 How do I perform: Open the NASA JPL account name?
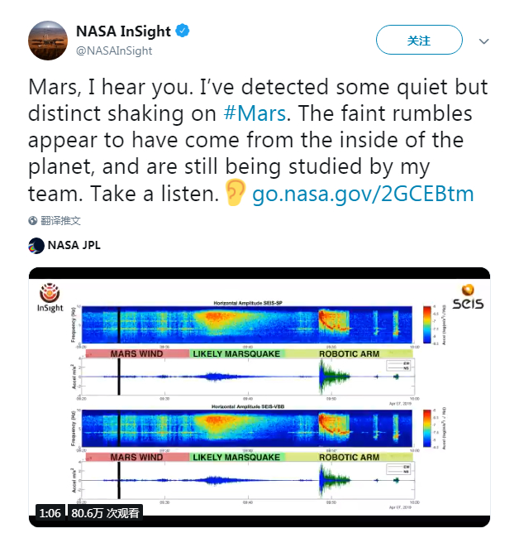tap(76, 245)
